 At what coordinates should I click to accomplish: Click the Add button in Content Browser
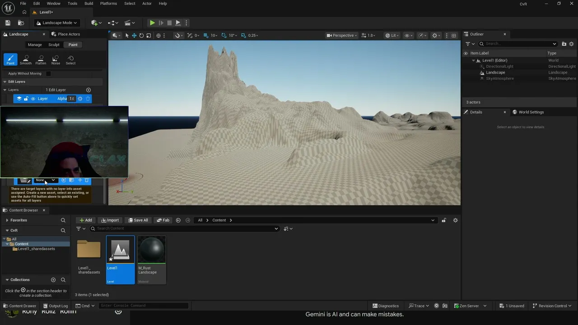click(85, 220)
